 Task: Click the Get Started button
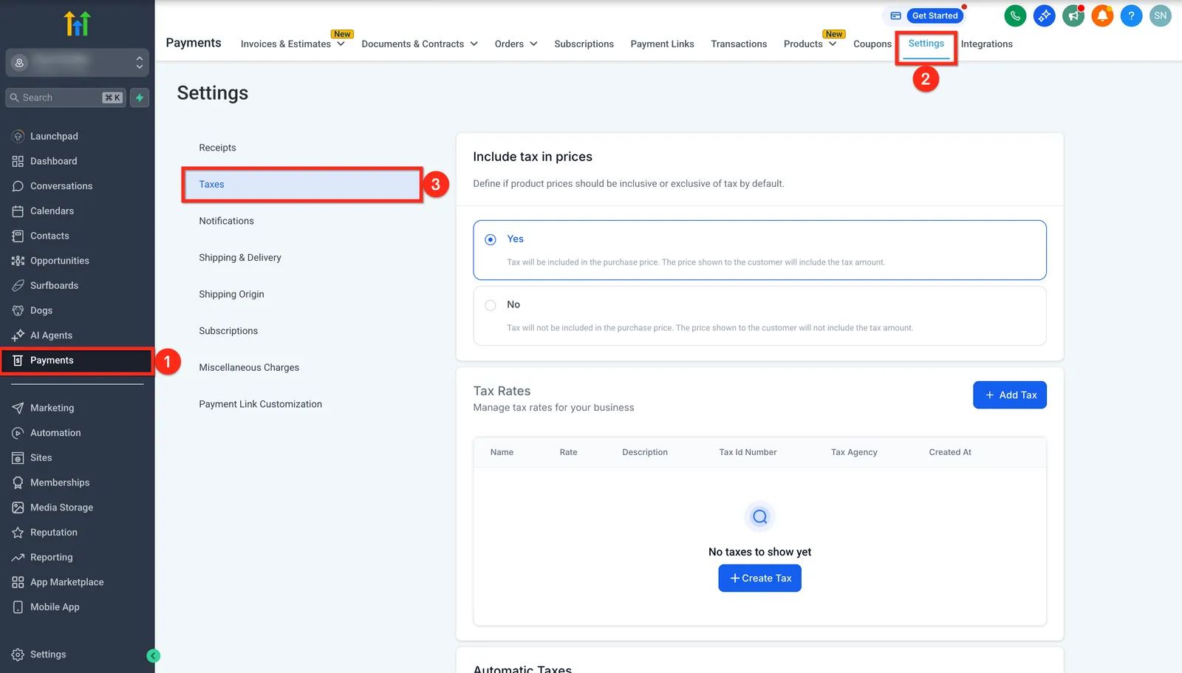[935, 16]
